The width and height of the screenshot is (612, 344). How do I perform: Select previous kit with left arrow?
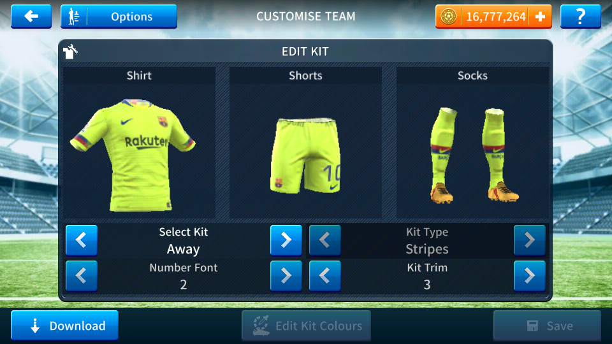click(81, 240)
